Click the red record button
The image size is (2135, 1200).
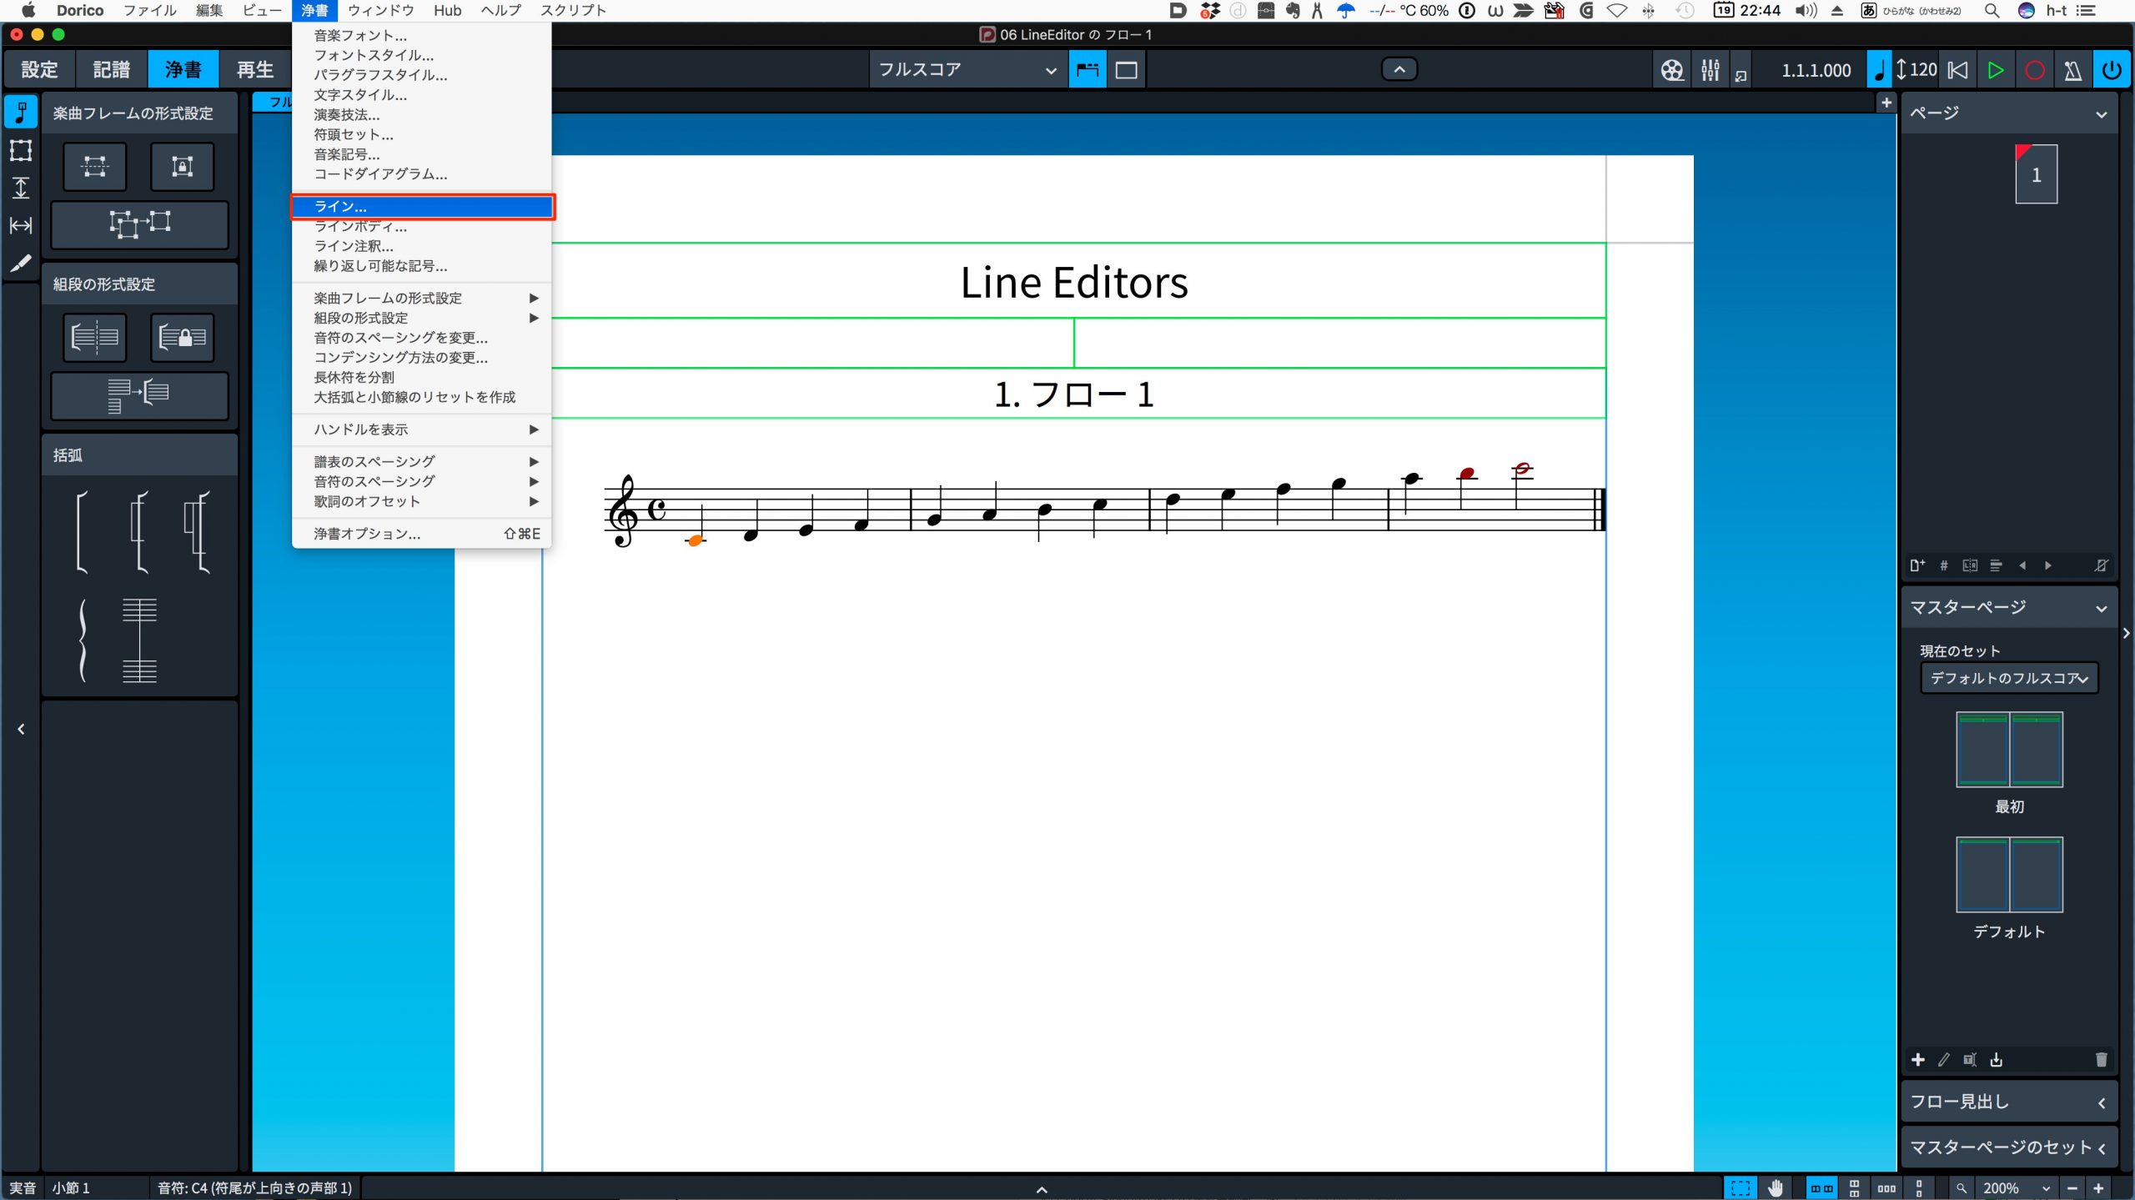(x=2034, y=70)
